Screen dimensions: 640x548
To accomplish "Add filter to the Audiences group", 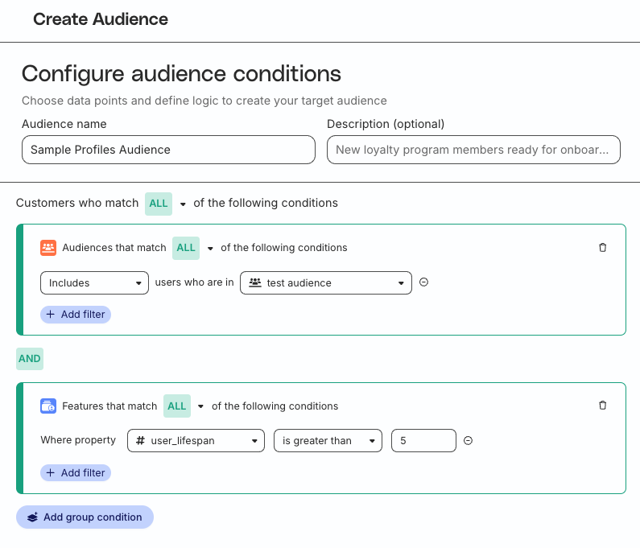I will (76, 315).
